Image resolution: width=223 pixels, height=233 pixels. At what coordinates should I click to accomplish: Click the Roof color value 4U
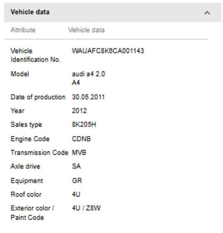(76, 194)
